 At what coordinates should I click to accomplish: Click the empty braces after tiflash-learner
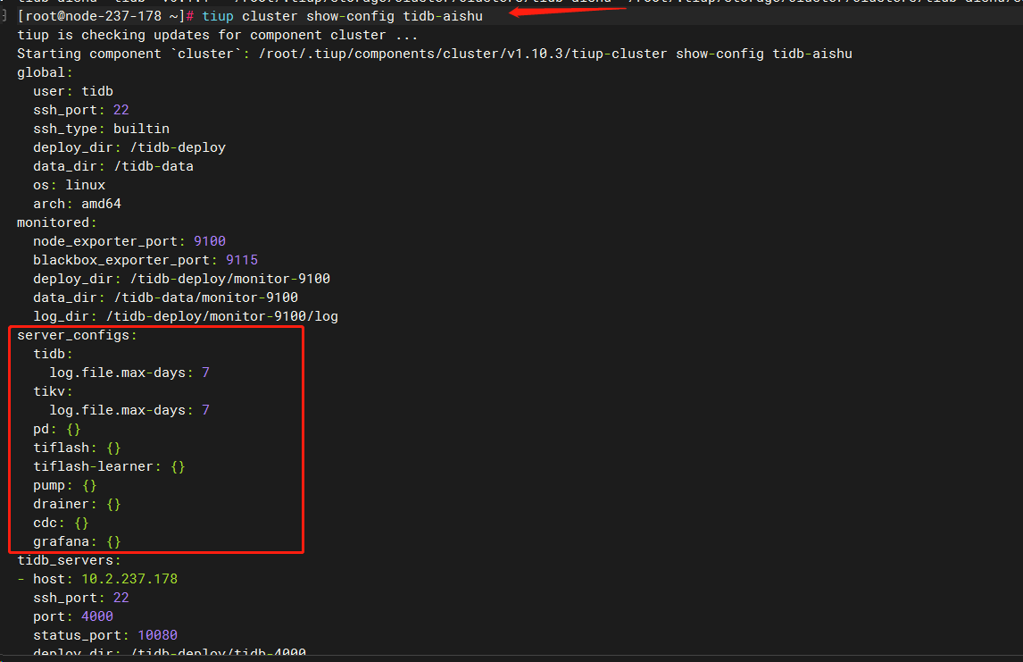point(178,466)
